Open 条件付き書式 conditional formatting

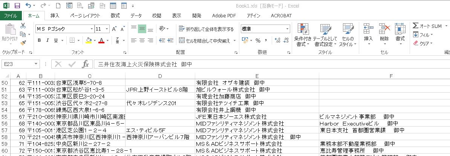(303, 35)
